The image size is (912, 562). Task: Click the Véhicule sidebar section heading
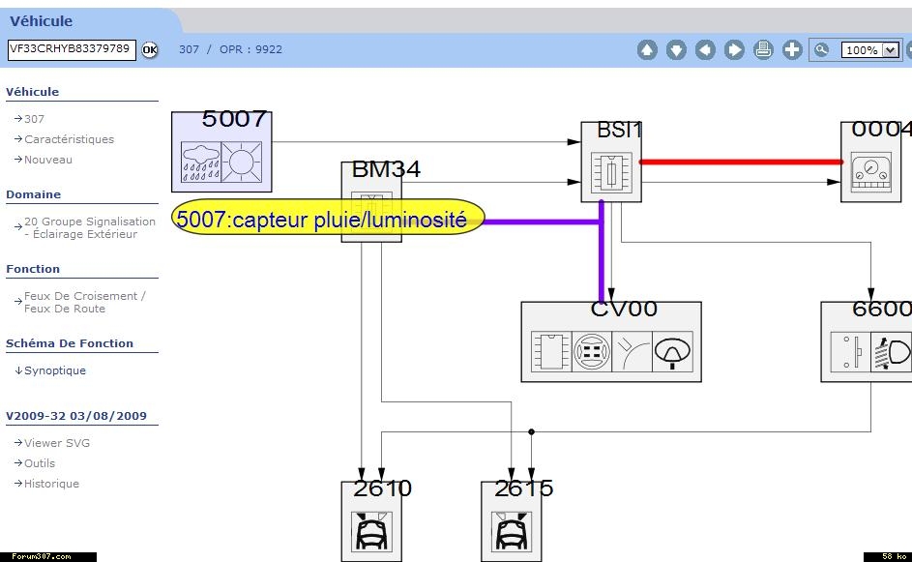[x=32, y=92]
